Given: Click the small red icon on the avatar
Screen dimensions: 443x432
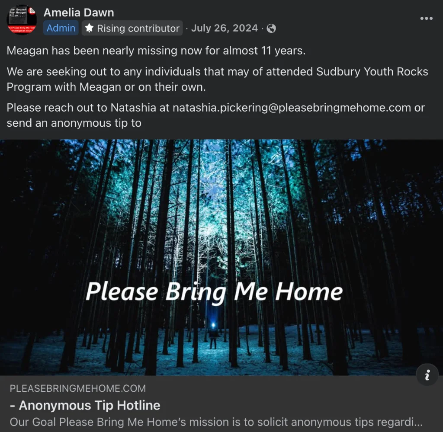Looking at the screenshot, I should (32, 11).
